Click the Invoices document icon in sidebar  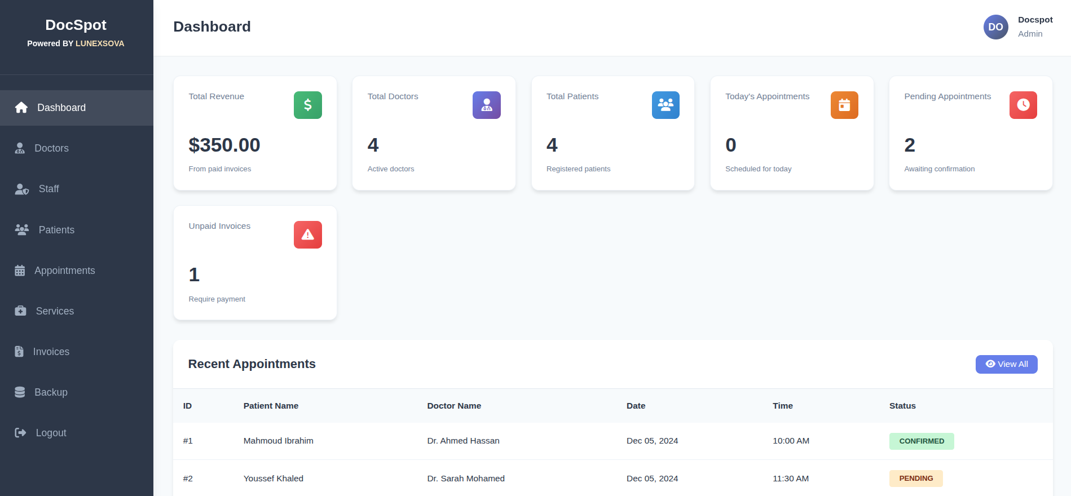[19, 352]
